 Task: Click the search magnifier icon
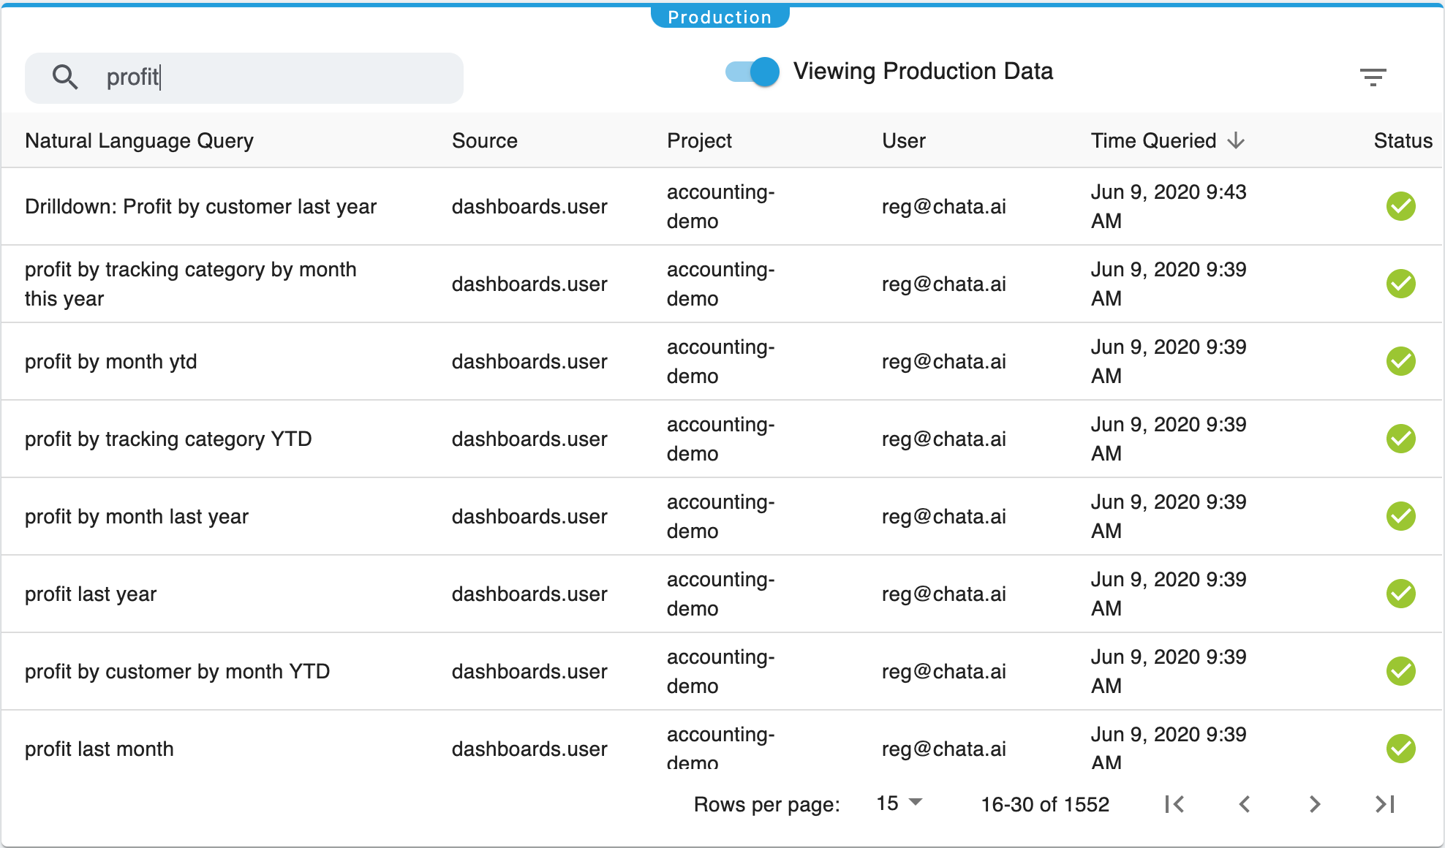(x=65, y=77)
